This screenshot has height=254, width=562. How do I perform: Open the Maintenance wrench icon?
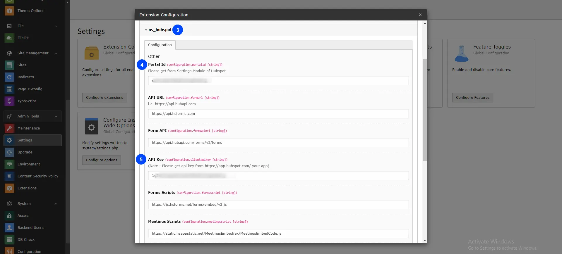[x=9, y=128]
